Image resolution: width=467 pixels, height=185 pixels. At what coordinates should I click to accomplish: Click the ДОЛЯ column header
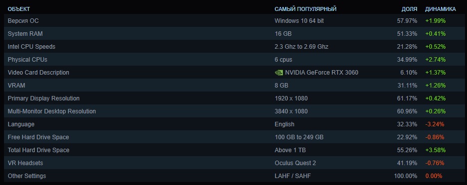click(409, 9)
